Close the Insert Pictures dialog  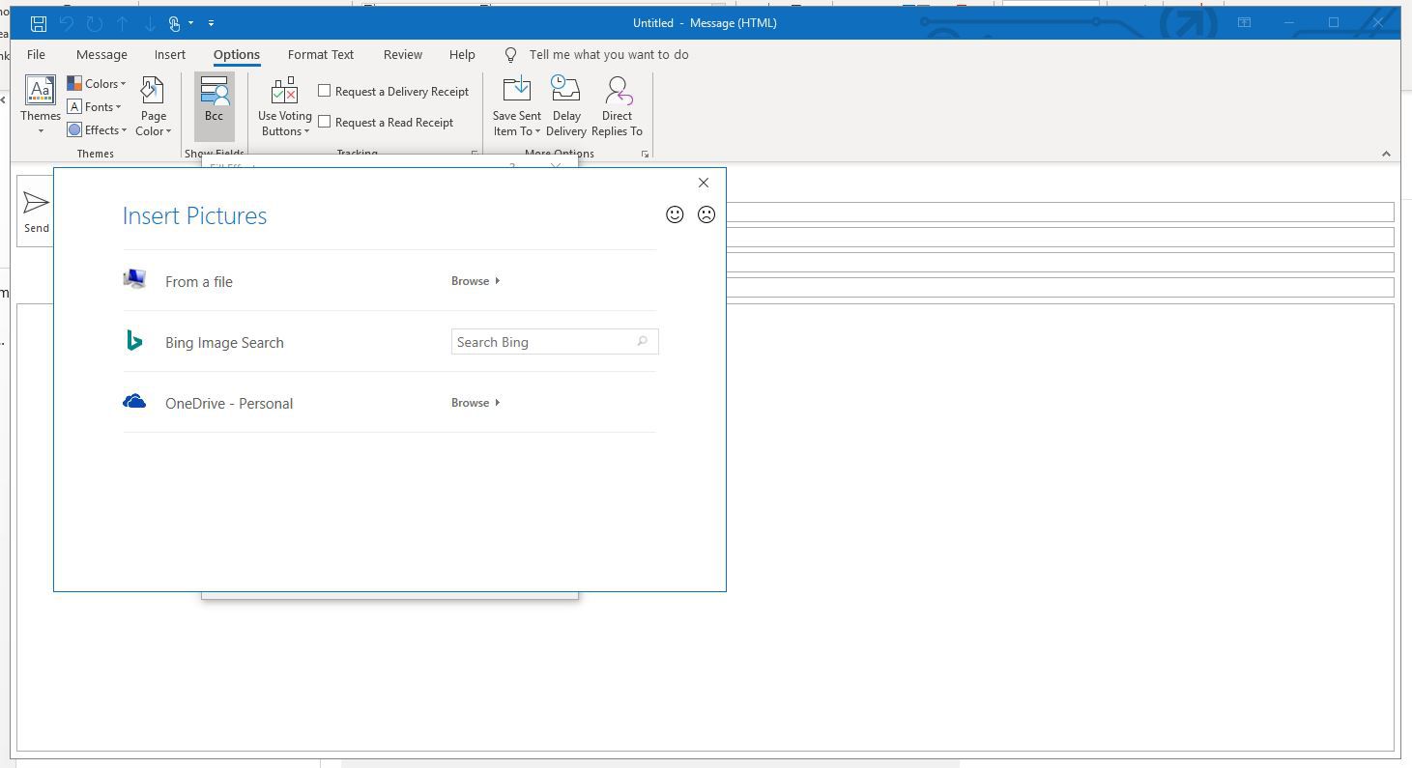704,183
